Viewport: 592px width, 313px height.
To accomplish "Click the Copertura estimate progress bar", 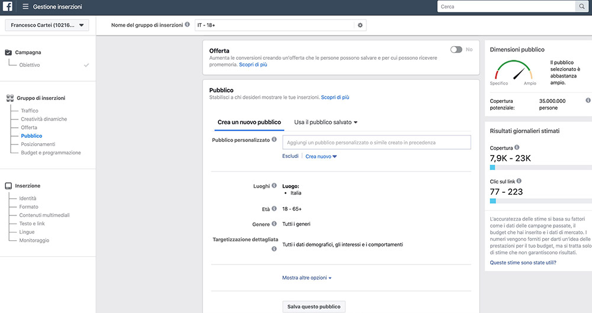I will coord(540,167).
